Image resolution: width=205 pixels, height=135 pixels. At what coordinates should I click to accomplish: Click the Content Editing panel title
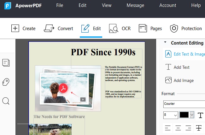click(187, 43)
